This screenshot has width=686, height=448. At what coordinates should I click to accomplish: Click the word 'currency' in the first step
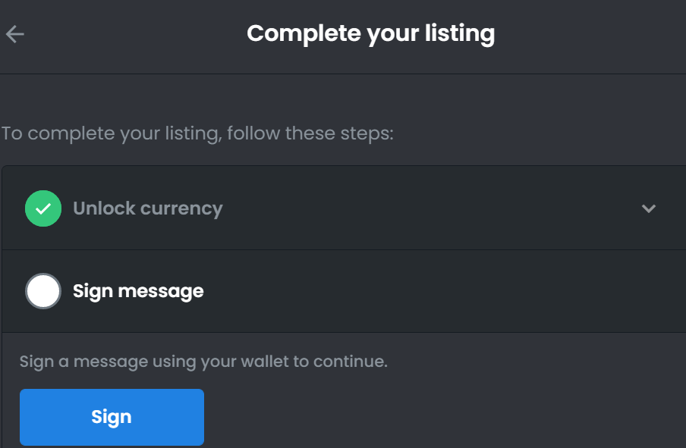point(181,209)
